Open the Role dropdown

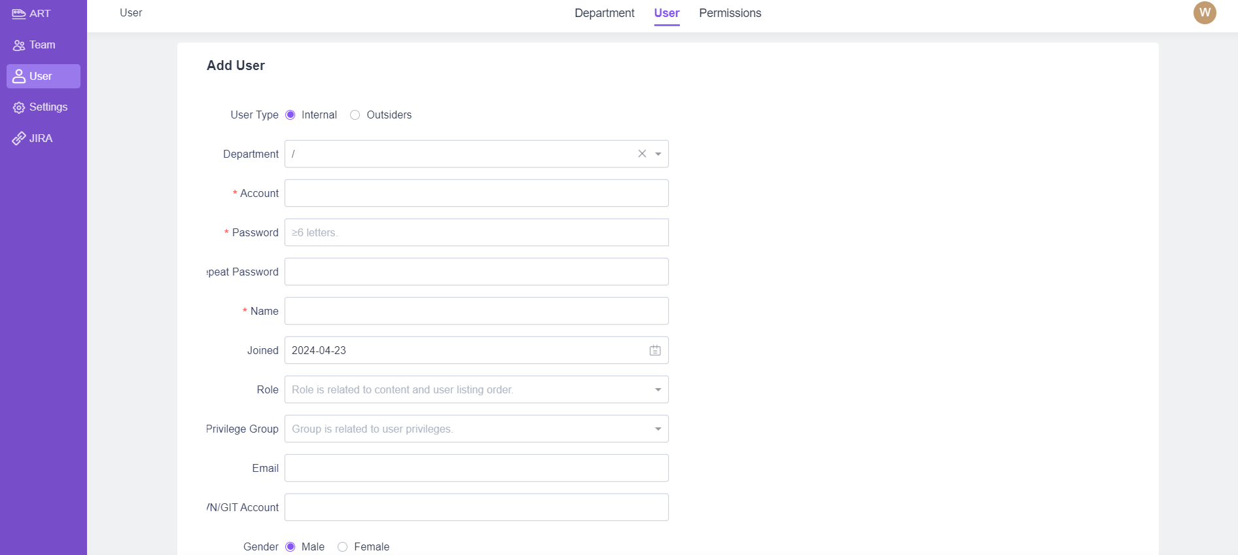point(476,389)
